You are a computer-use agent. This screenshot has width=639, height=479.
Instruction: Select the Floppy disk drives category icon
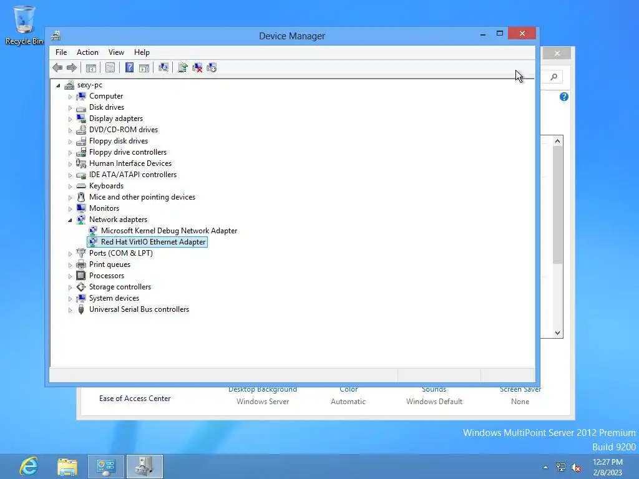click(x=81, y=141)
